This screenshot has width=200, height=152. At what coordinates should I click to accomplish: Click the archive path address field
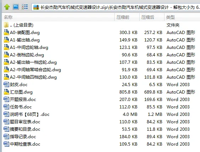tap(115, 7)
